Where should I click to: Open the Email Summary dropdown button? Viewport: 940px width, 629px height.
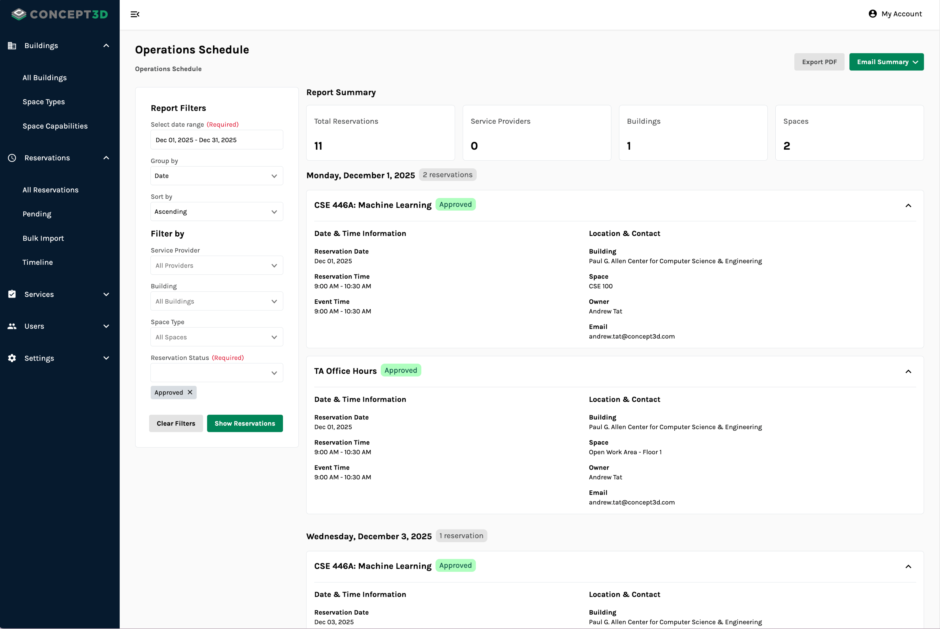coord(886,62)
